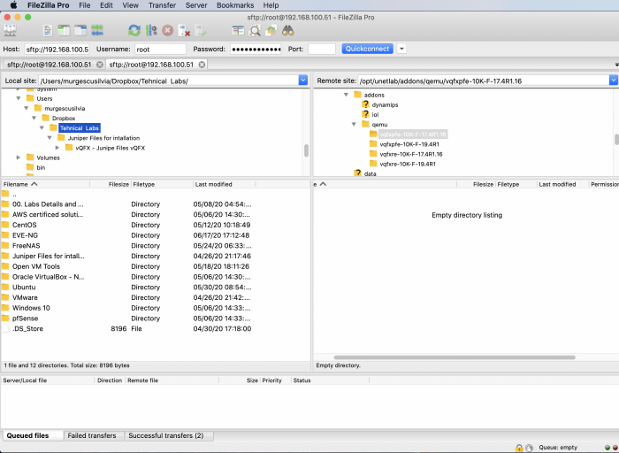Collapse the Dropbox folder node

tap(34, 118)
